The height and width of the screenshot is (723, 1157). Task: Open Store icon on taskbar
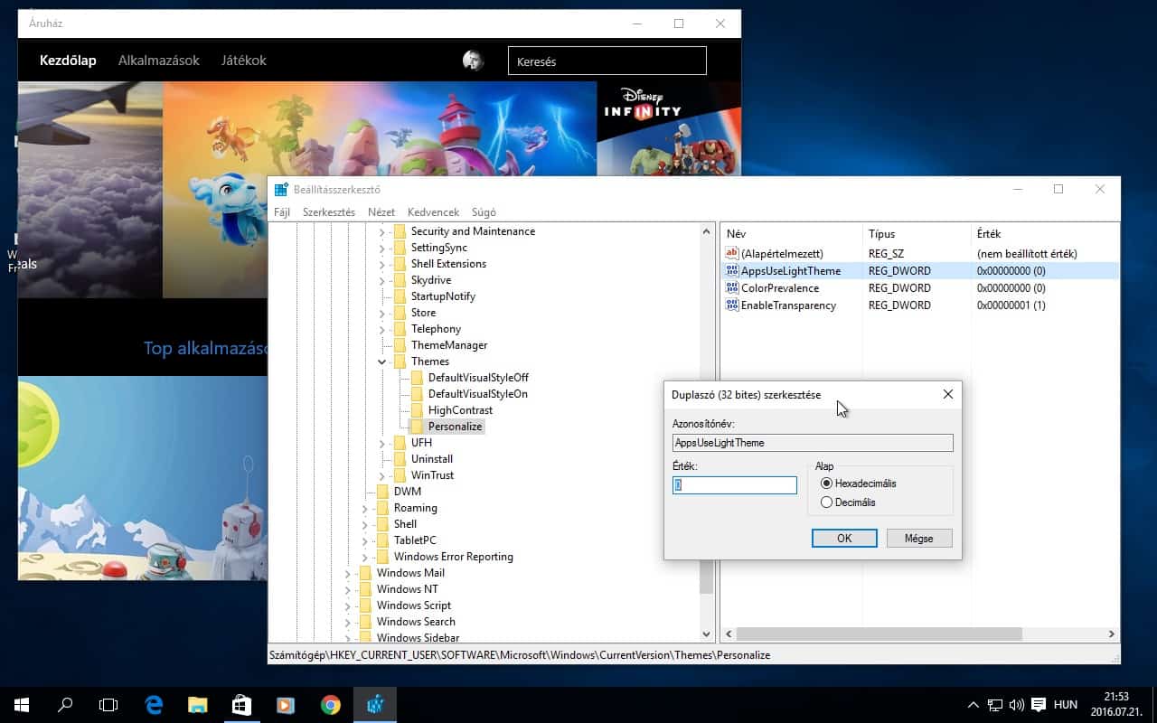(x=241, y=705)
